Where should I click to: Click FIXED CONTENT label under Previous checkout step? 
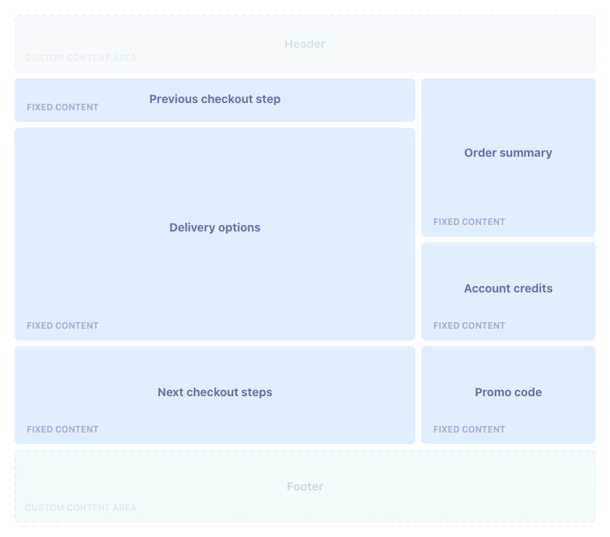click(x=62, y=107)
